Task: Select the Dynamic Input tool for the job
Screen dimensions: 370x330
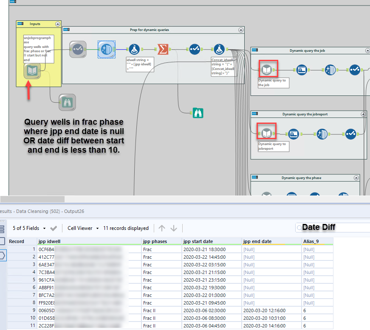Action: (267, 70)
